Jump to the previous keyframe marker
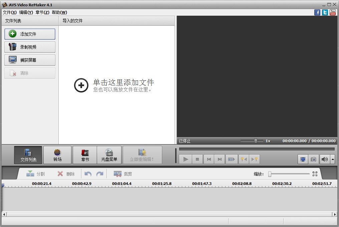This screenshot has height=227, width=339. (244, 160)
